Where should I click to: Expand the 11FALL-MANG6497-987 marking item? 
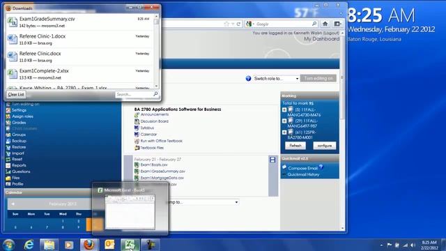click(x=284, y=121)
